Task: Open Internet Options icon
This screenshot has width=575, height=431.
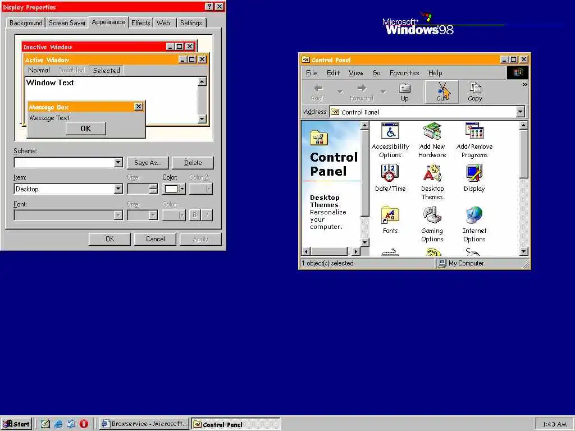Action: [474, 224]
